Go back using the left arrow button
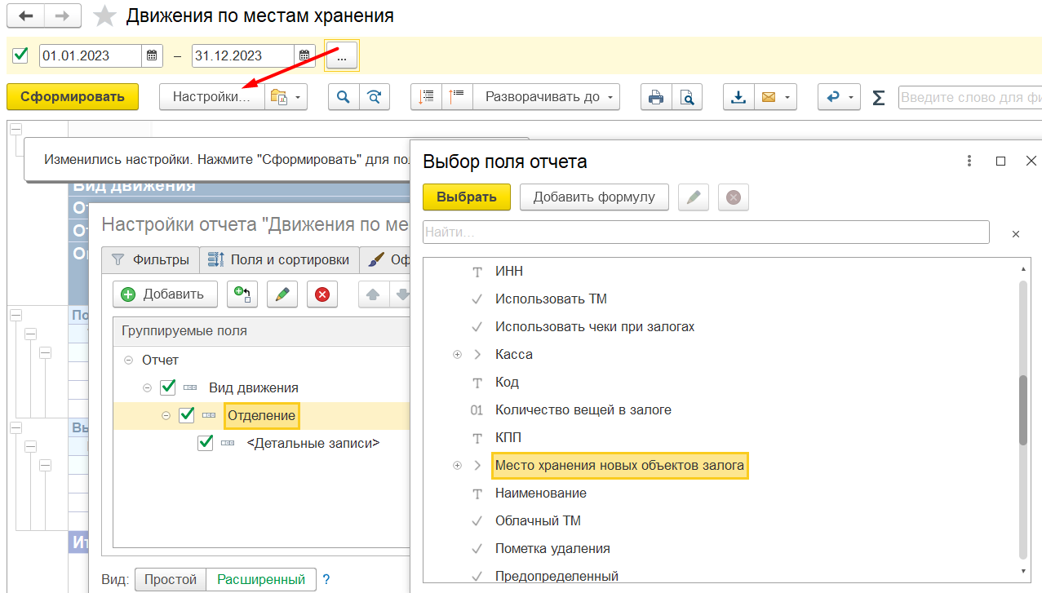 tap(25, 15)
